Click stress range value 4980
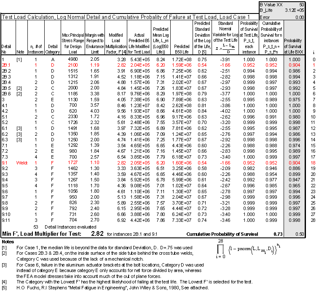319x291 pixels. (x=73, y=59)
